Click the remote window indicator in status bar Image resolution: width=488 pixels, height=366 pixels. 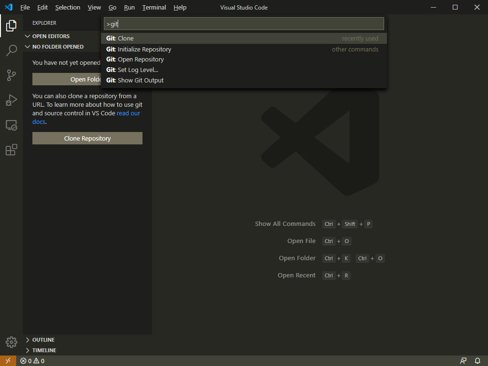[8, 361]
